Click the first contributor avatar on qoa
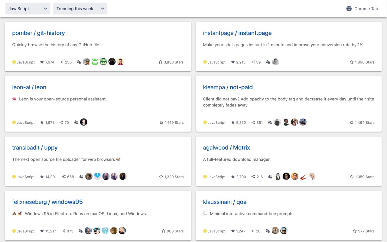The width and height of the screenshot is (387, 242). coord(275,231)
